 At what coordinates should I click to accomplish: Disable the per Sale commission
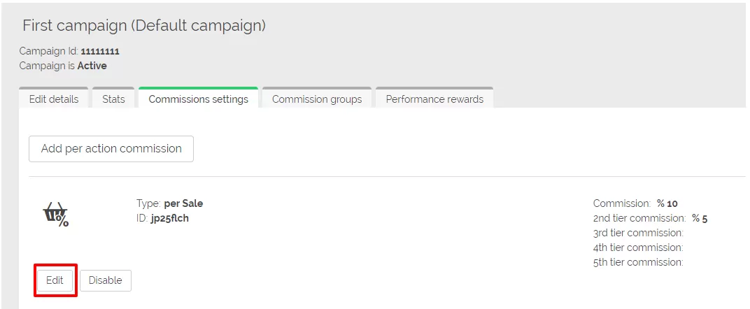coord(106,280)
